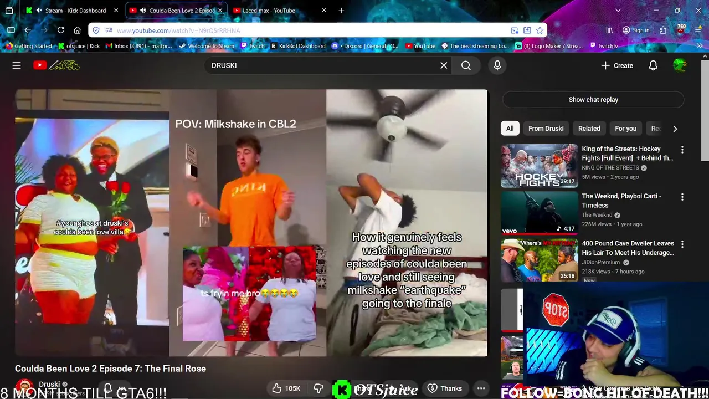Image resolution: width=709 pixels, height=399 pixels.
Task: Open options for The Weeknd Timeless video
Action: point(682,197)
